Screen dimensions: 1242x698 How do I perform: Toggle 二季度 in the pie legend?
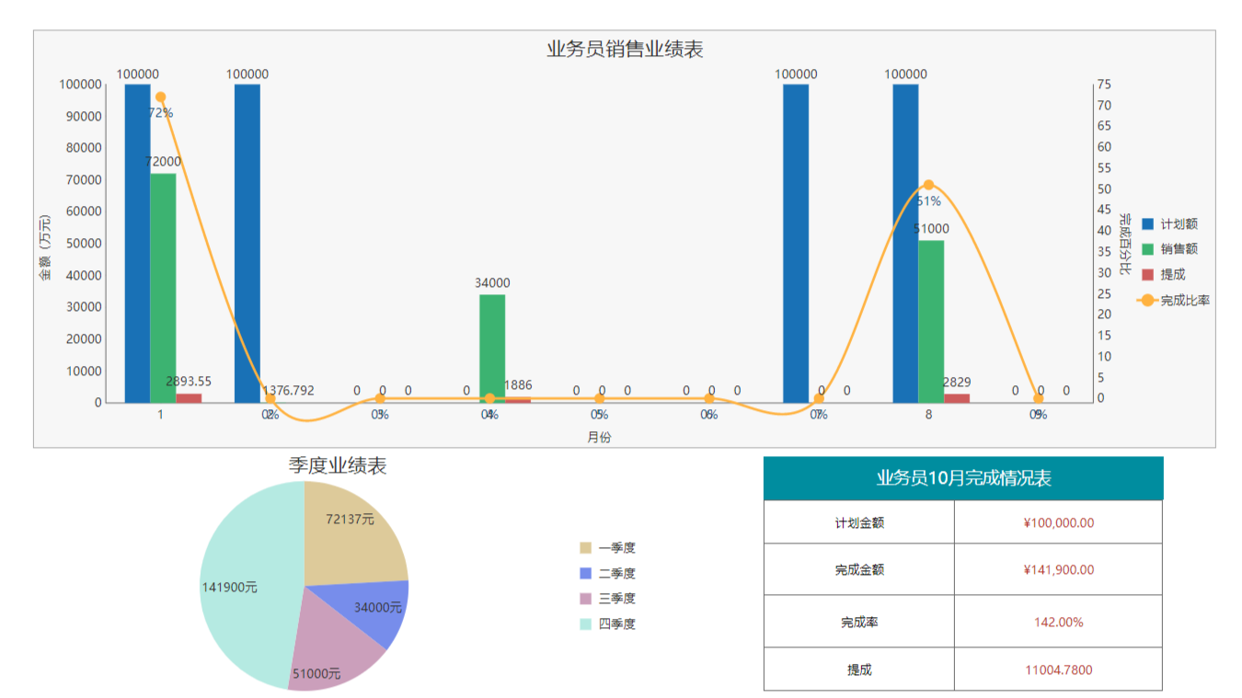[586, 573]
